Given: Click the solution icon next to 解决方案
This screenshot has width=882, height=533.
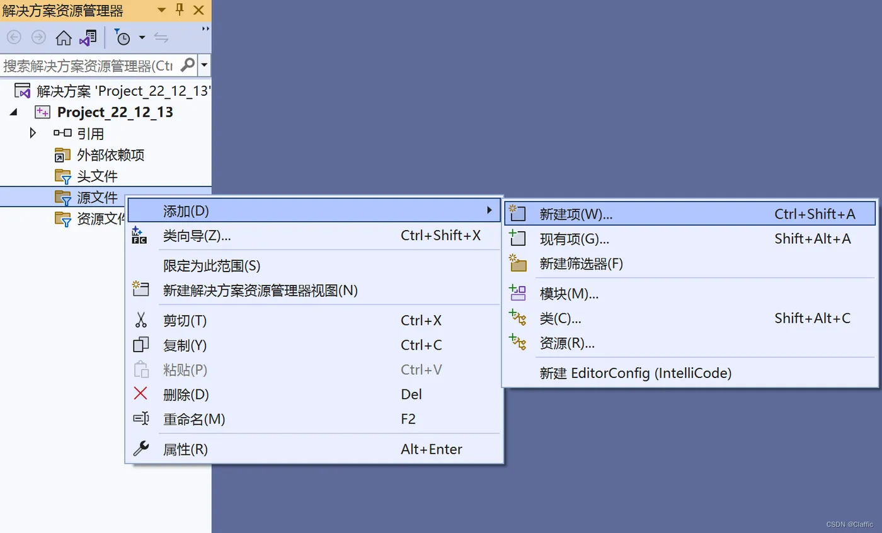Looking at the screenshot, I should point(22,91).
